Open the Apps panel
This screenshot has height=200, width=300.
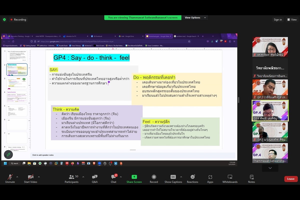(x=210, y=179)
